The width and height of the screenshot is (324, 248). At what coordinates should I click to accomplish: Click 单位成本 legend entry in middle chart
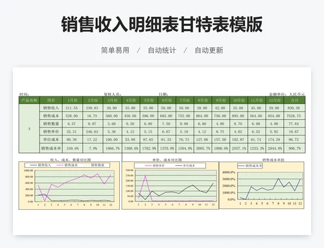pyautogui.click(x=185, y=166)
